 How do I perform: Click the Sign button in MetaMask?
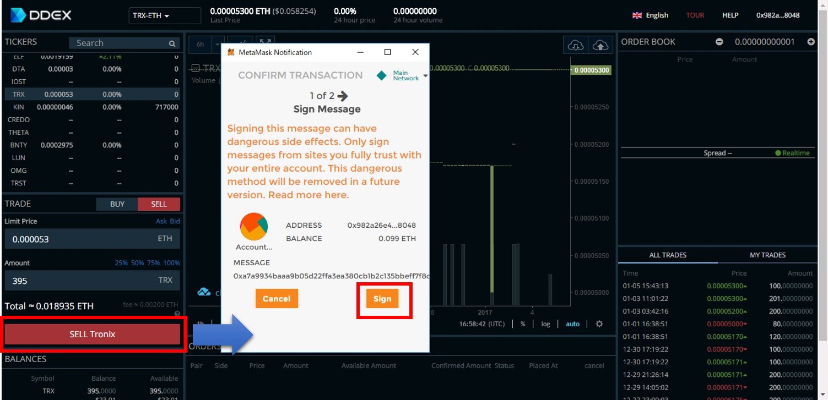click(382, 299)
